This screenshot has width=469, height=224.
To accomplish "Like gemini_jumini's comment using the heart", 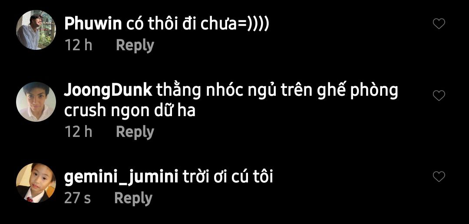I will 439,177.
